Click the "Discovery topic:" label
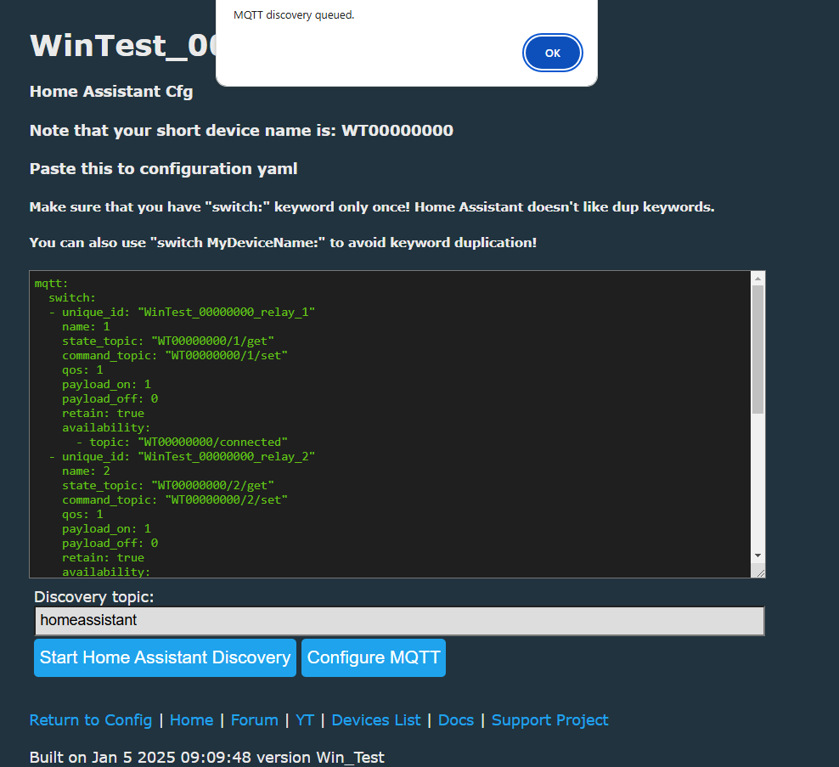The image size is (839, 767). click(94, 597)
